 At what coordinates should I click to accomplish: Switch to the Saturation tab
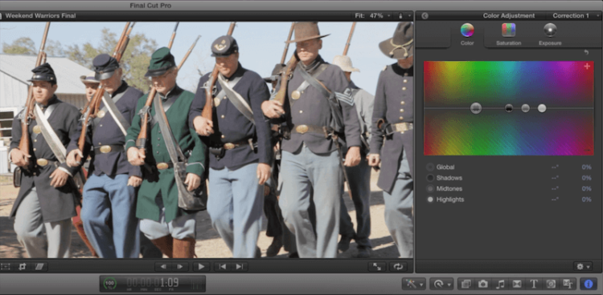508,34
